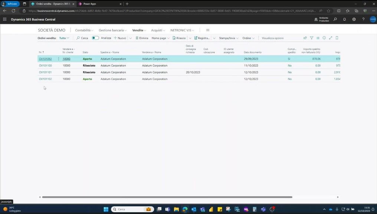Toggle the Analizza analysis mode switch

point(95,38)
